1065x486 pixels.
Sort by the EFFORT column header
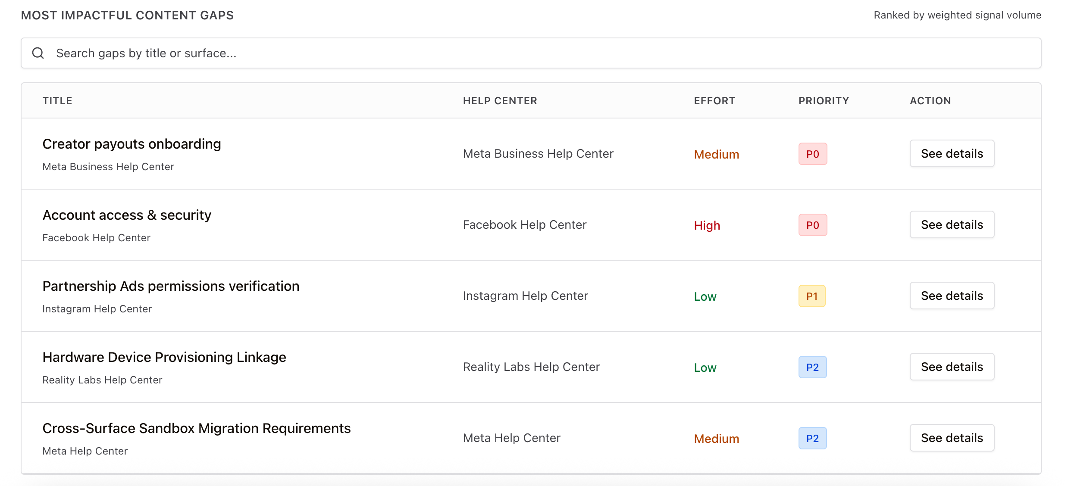(x=714, y=101)
